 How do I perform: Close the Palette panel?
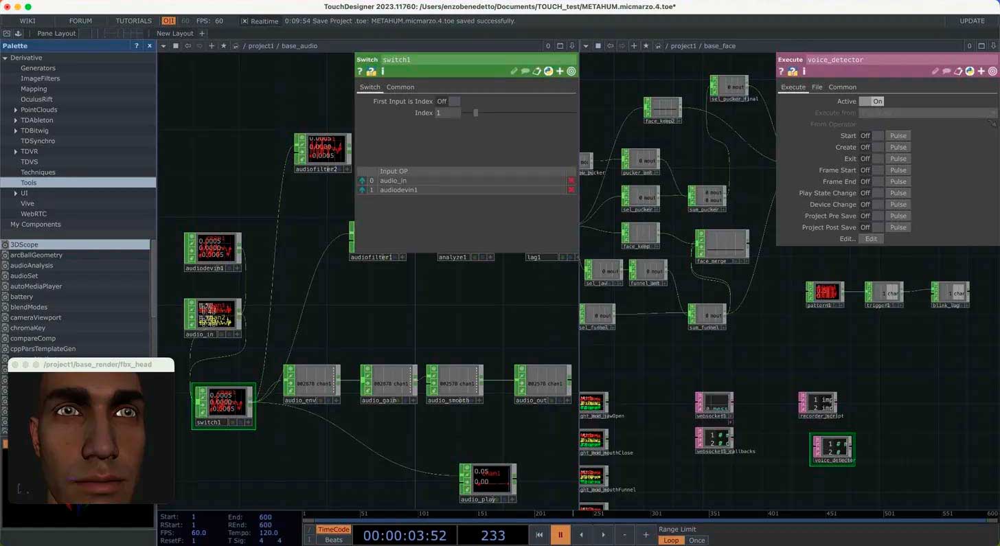[149, 46]
